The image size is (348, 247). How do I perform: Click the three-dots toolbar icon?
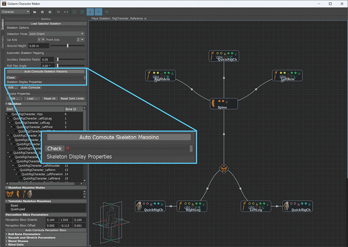point(66,12)
